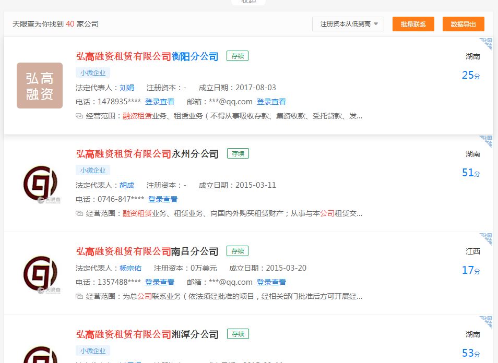
Task: Click the 小微企业 tag on 永州分公司
Action: 93,170
